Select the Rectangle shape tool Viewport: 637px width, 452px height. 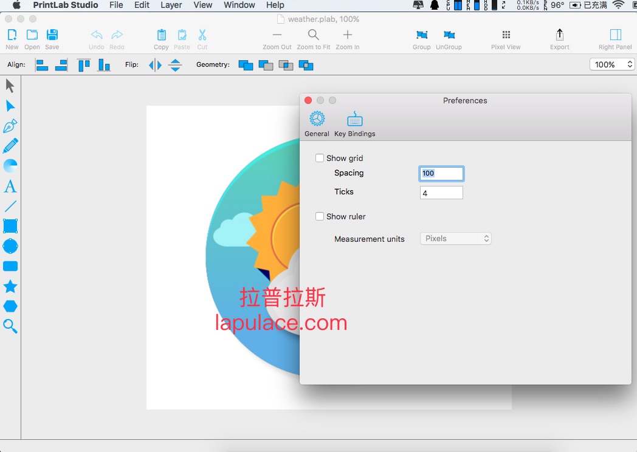pyautogui.click(x=10, y=226)
